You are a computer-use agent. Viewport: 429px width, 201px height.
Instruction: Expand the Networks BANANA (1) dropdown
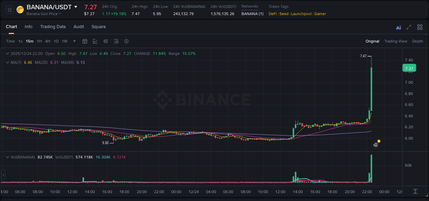[x=252, y=14]
